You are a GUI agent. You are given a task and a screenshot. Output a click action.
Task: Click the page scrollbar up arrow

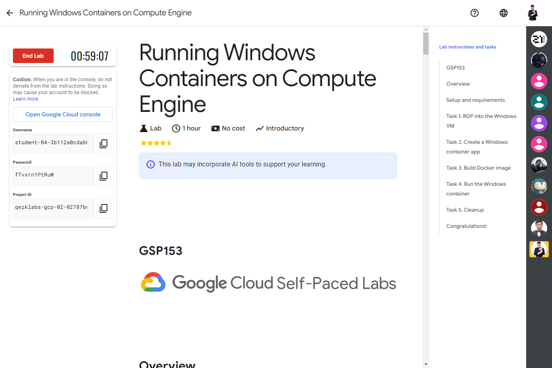[x=426, y=29]
